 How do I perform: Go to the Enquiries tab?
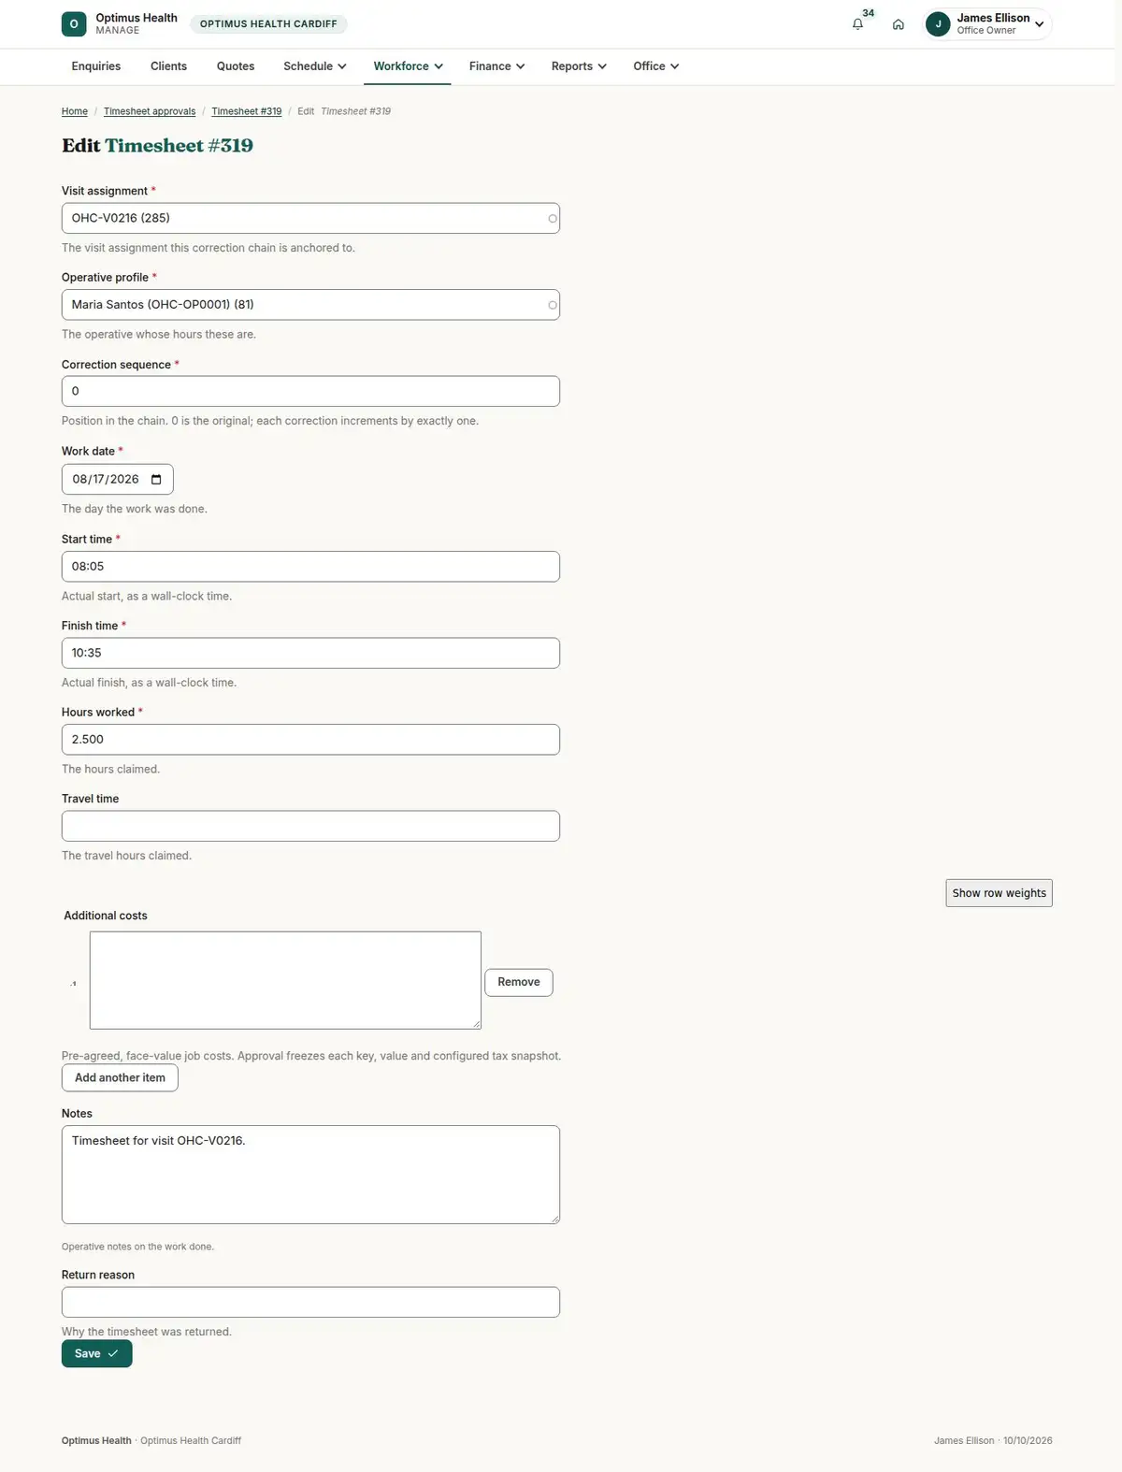[96, 66]
